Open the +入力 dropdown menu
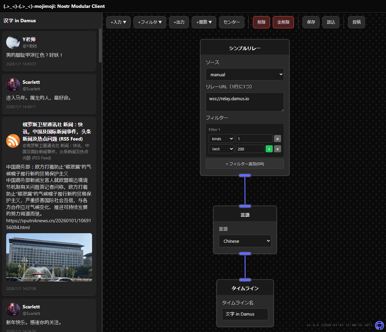Image resolution: width=386 pixels, height=332 pixels. tap(118, 22)
